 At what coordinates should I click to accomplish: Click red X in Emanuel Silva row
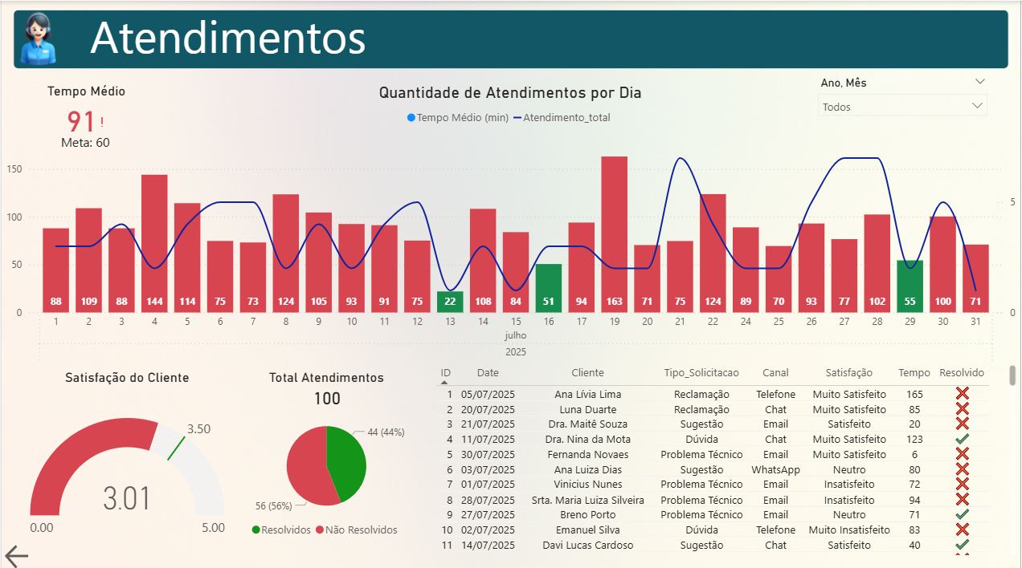(x=962, y=529)
